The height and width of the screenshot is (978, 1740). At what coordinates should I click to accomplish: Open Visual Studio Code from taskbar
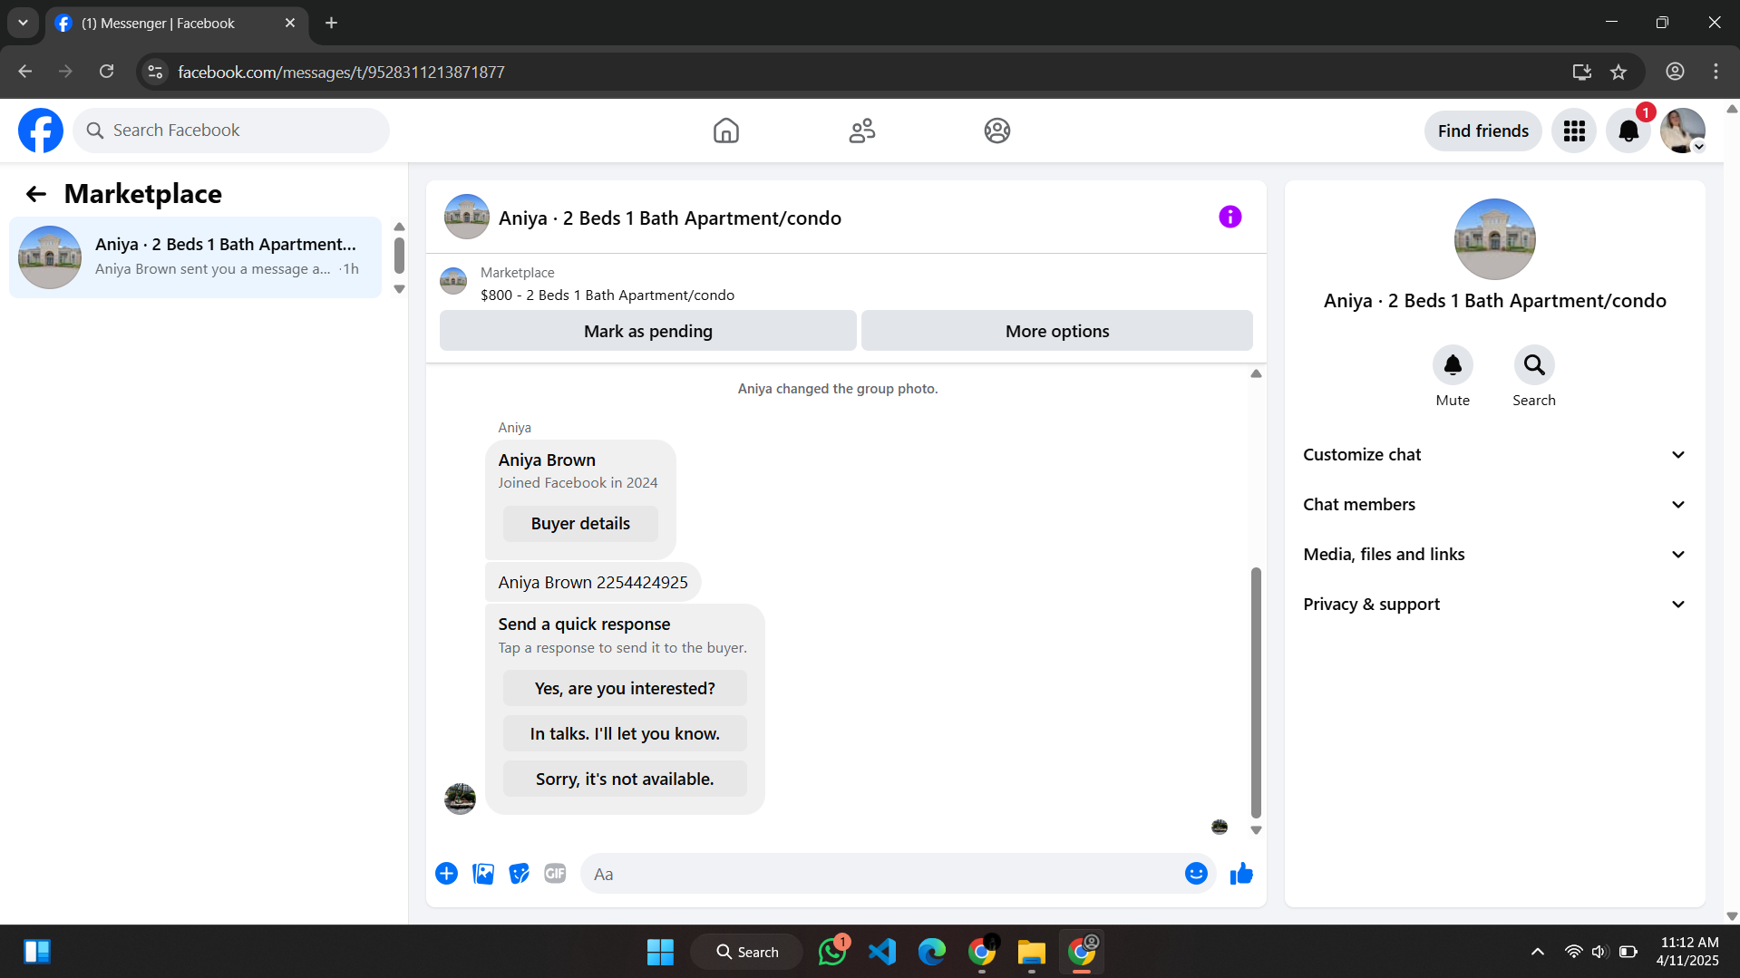pos(882,952)
